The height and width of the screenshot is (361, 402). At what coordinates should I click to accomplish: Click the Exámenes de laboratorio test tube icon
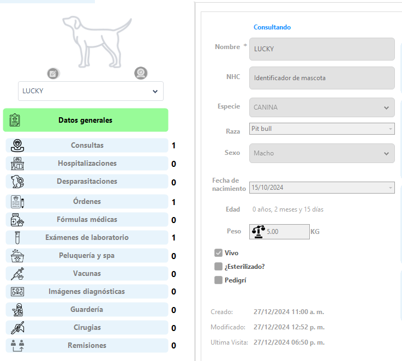click(17, 238)
